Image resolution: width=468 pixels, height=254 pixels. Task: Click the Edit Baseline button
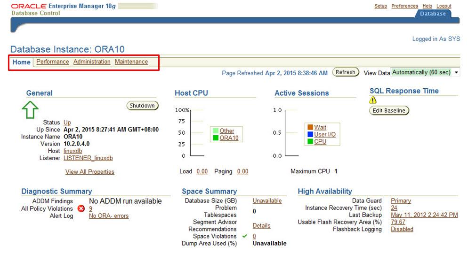pos(389,110)
